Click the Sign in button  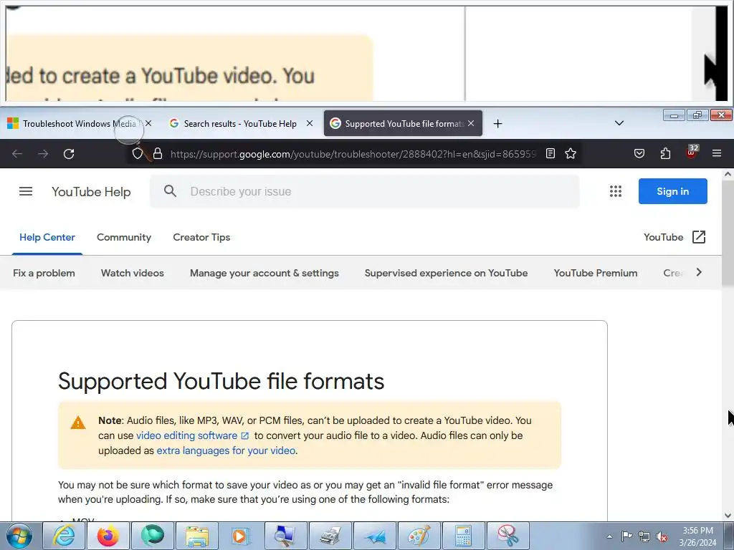(672, 191)
